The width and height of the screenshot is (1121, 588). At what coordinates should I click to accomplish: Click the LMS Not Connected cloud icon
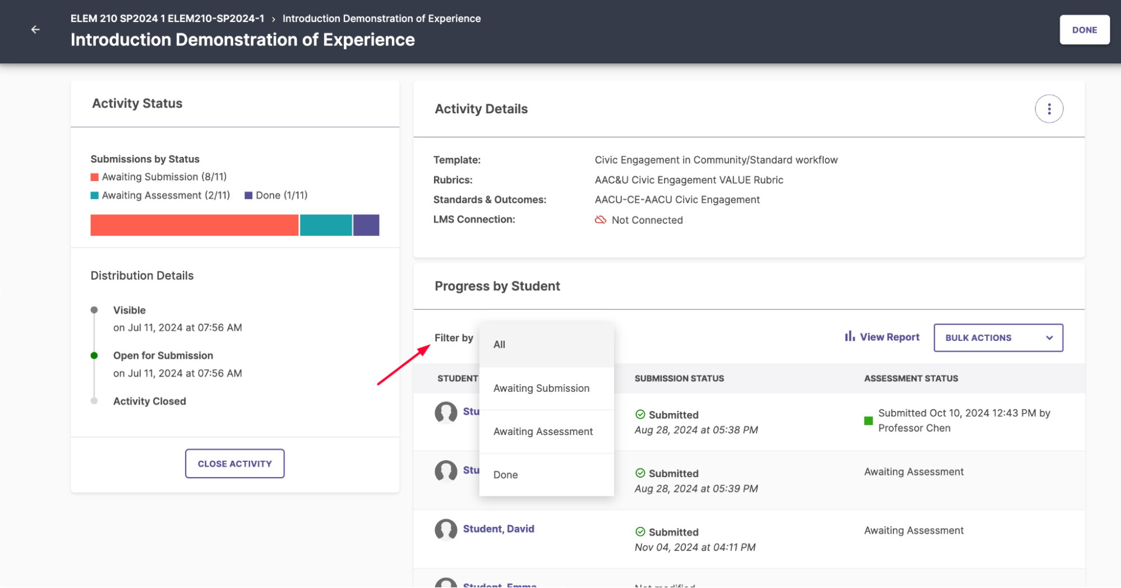click(600, 220)
